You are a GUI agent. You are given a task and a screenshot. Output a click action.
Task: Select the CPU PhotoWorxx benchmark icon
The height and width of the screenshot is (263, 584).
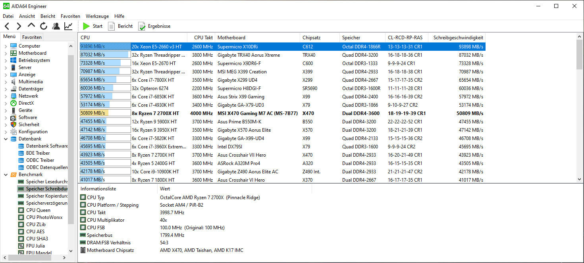click(21, 217)
